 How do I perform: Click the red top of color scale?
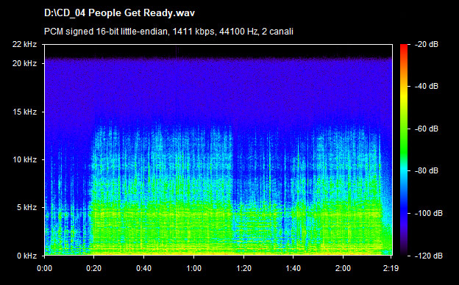[x=404, y=47]
